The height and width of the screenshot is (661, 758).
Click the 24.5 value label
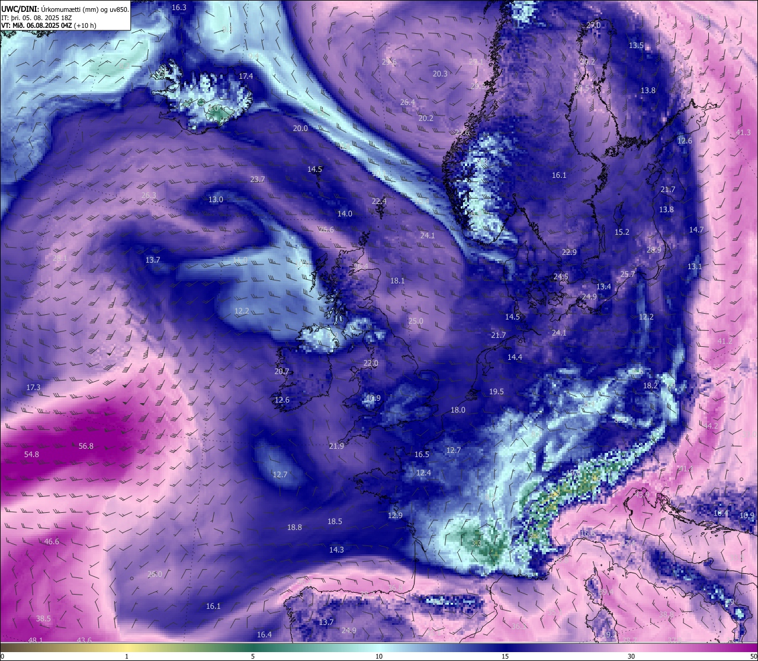click(x=561, y=277)
